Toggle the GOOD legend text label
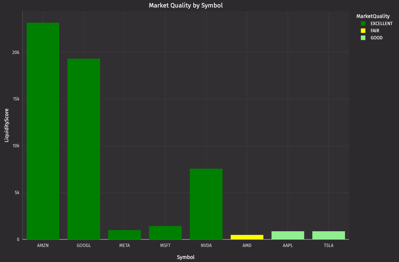 point(376,38)
